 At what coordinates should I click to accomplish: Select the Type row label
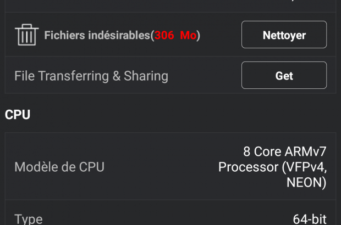point(29,219)
